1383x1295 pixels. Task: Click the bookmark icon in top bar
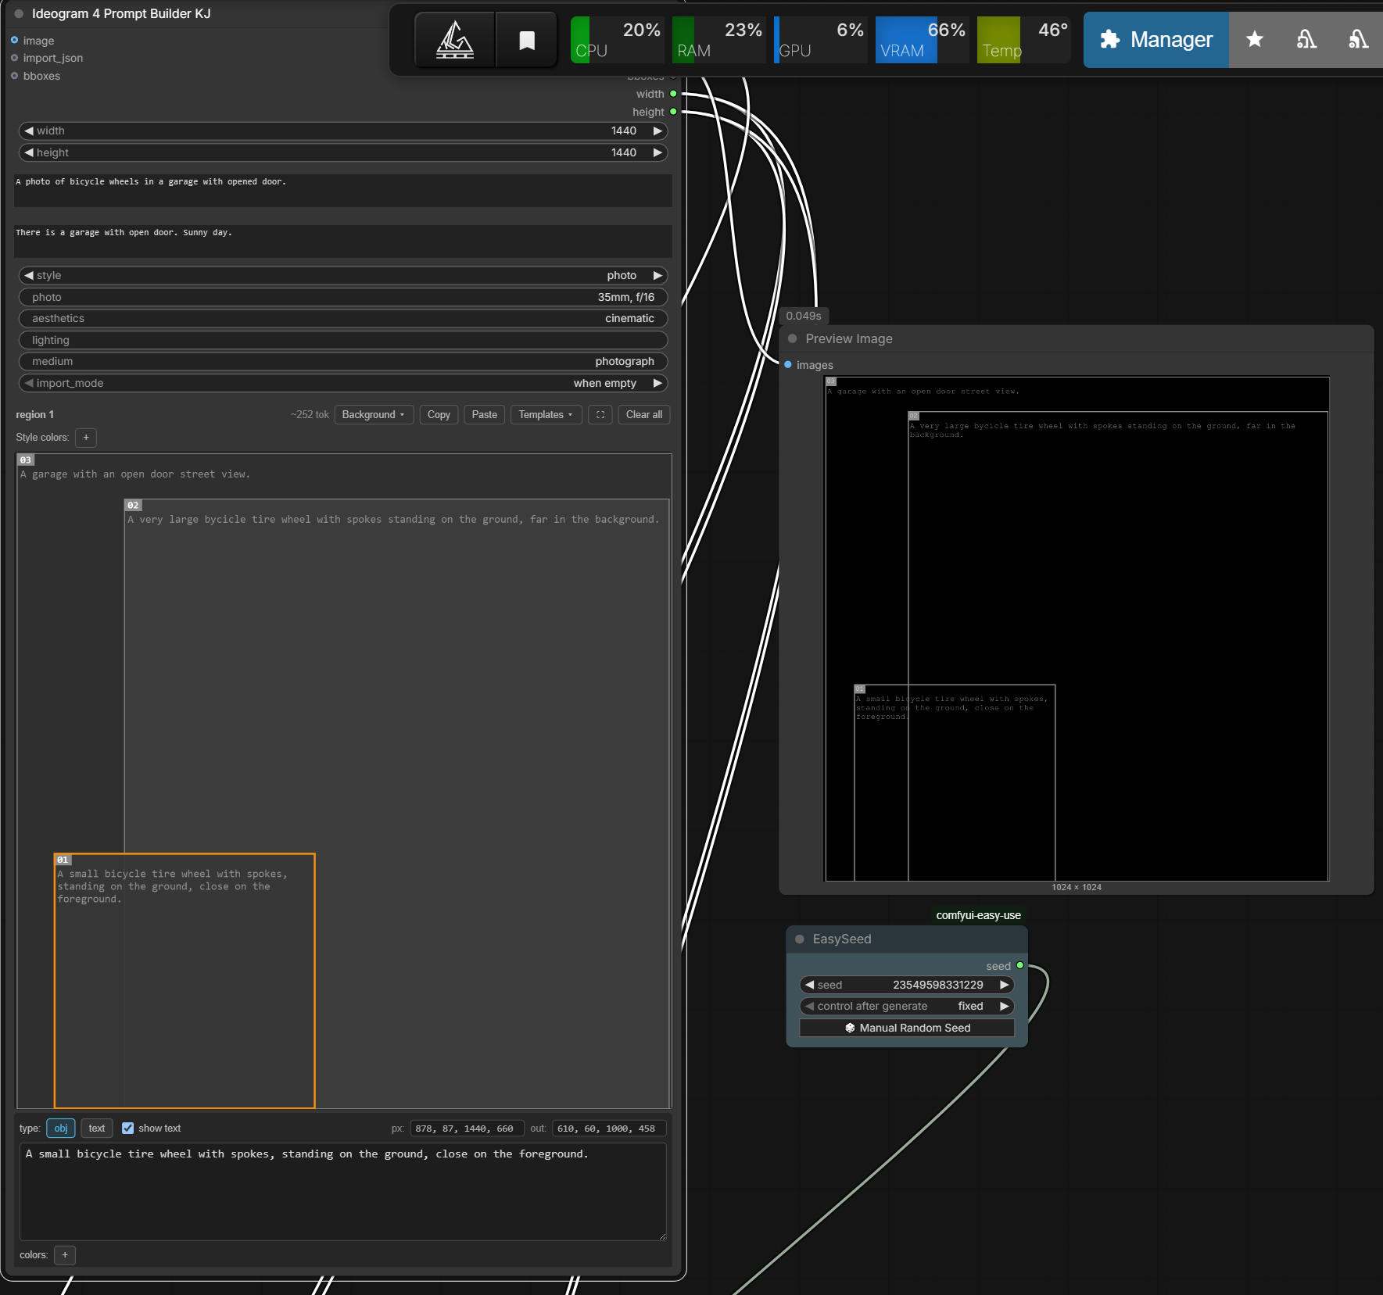[x=527, y=40]
